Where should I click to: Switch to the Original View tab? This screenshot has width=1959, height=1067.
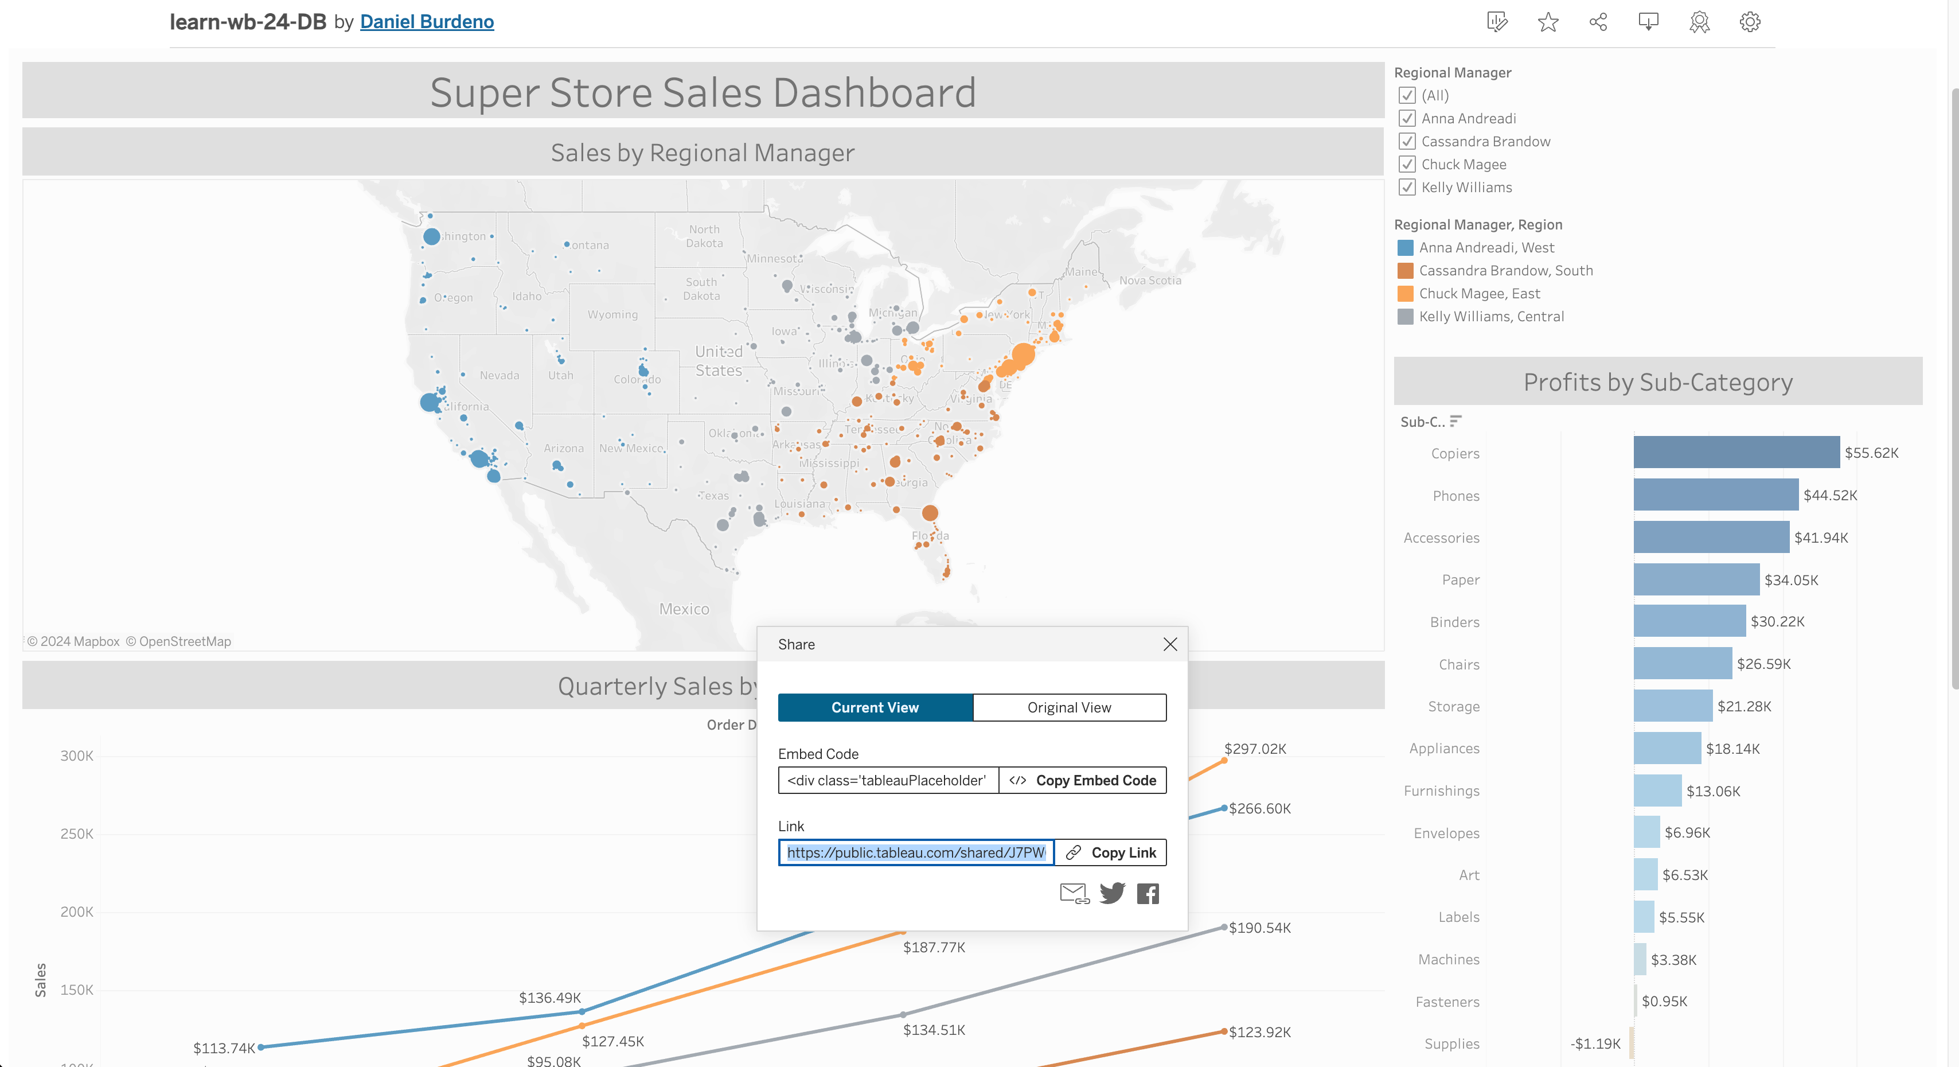pos(1068,707)
